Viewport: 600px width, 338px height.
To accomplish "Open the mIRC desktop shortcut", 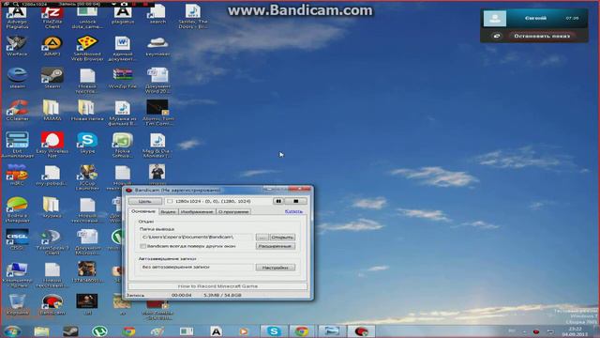I will [17, 175].
